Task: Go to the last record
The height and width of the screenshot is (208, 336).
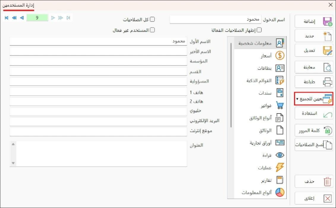Action: 68,18
